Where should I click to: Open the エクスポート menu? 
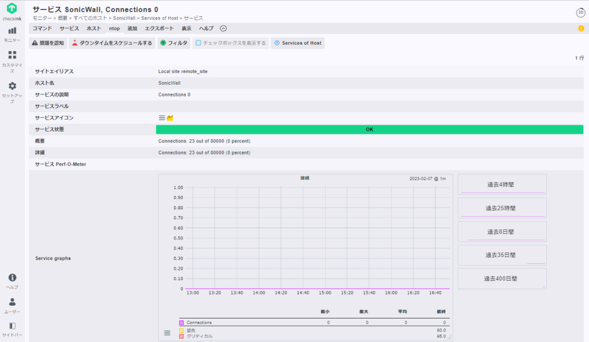[x=159, y=29]
